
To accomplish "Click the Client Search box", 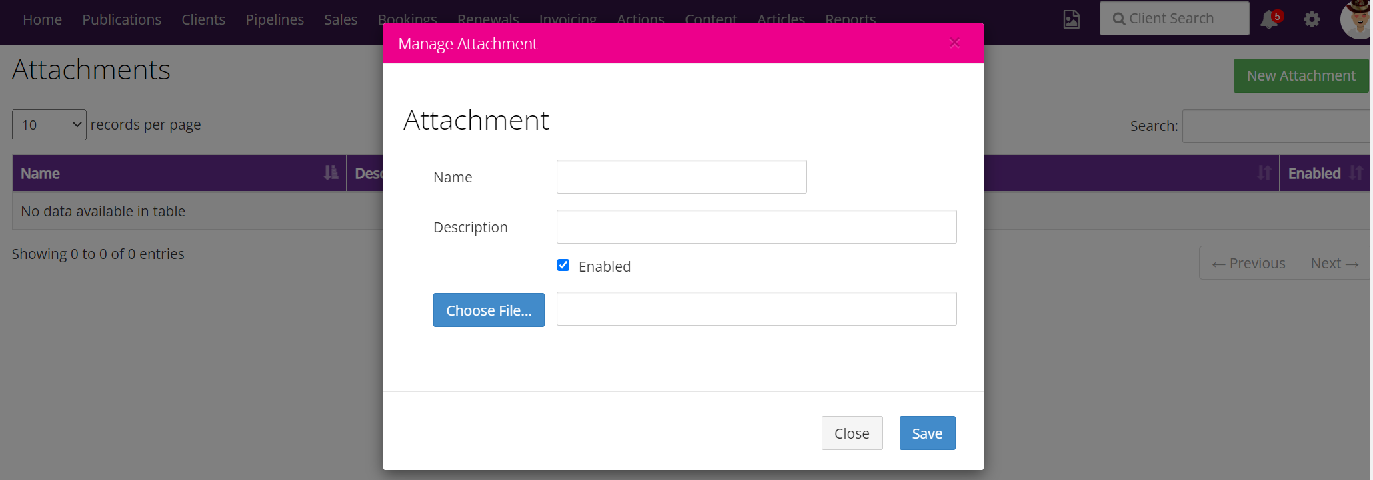I will 1174,19.
